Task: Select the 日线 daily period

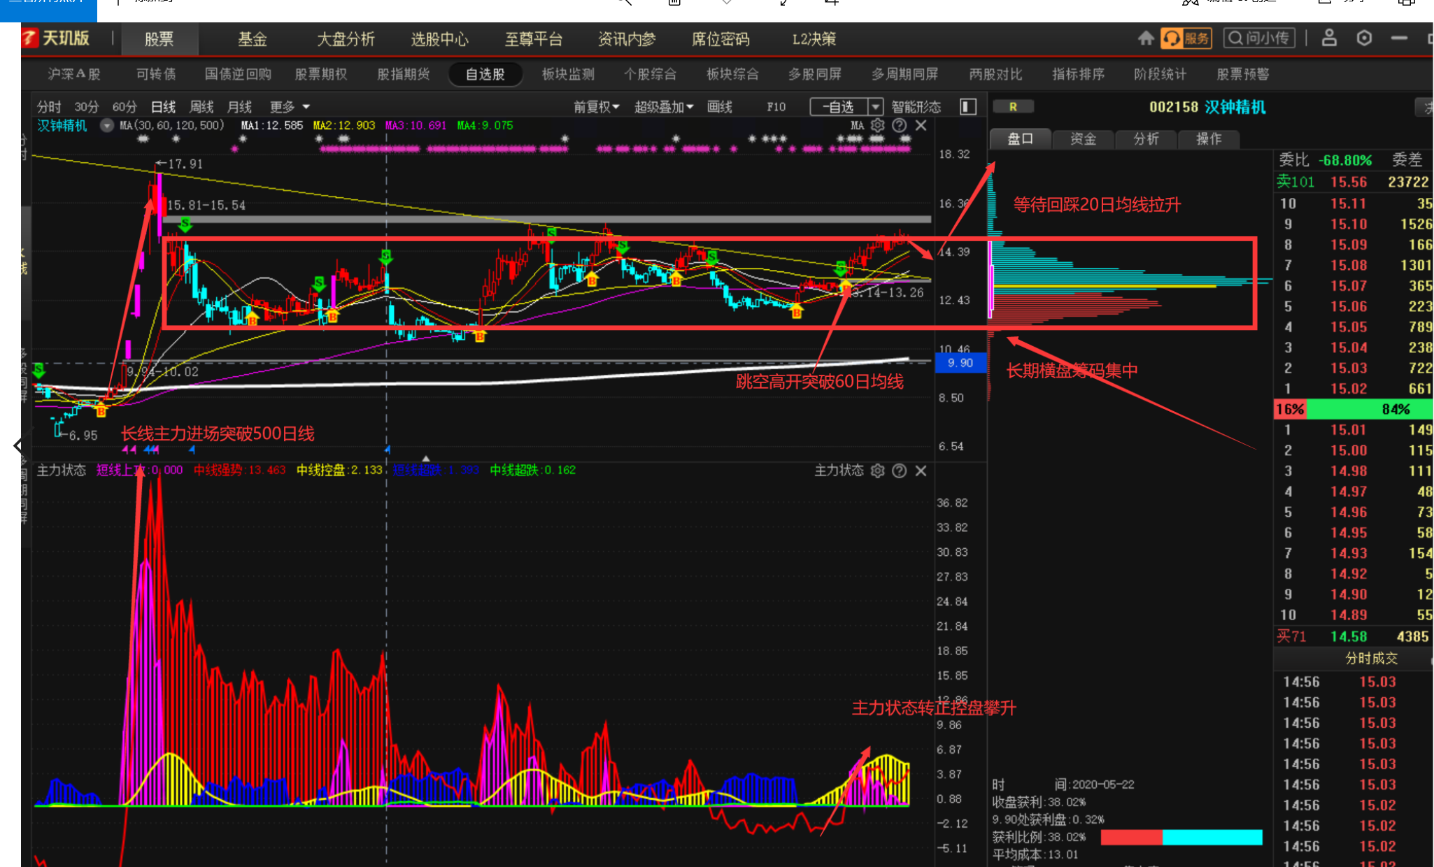Action: pyautogui.click(x=163, y=106)
